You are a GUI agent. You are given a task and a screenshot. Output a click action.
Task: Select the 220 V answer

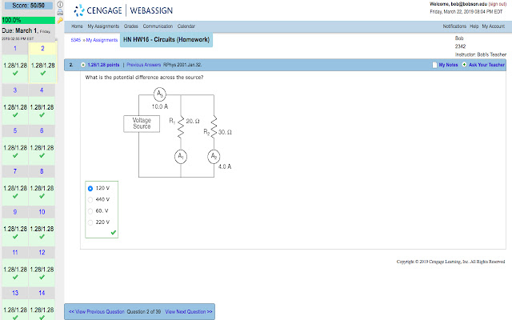pyautogui.click(x=90, y=222)
